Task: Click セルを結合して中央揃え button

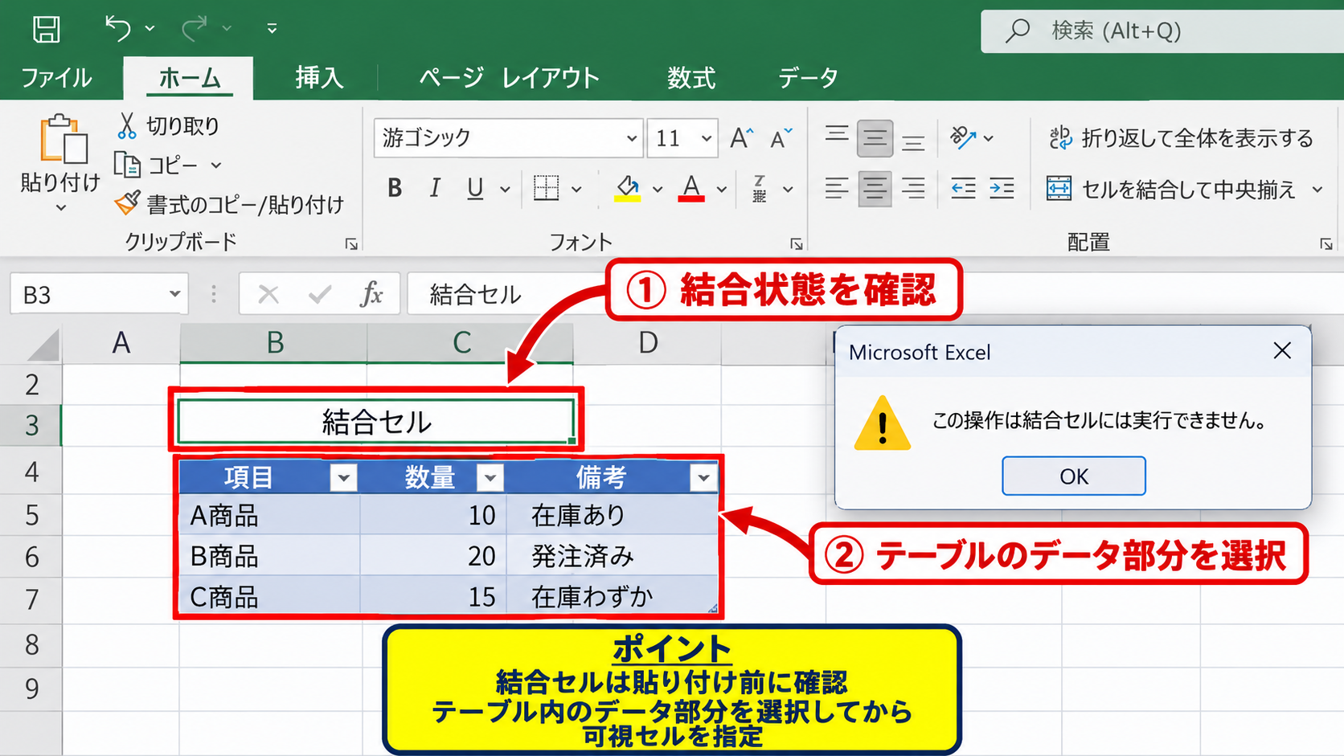Action: coord(1173,190)
